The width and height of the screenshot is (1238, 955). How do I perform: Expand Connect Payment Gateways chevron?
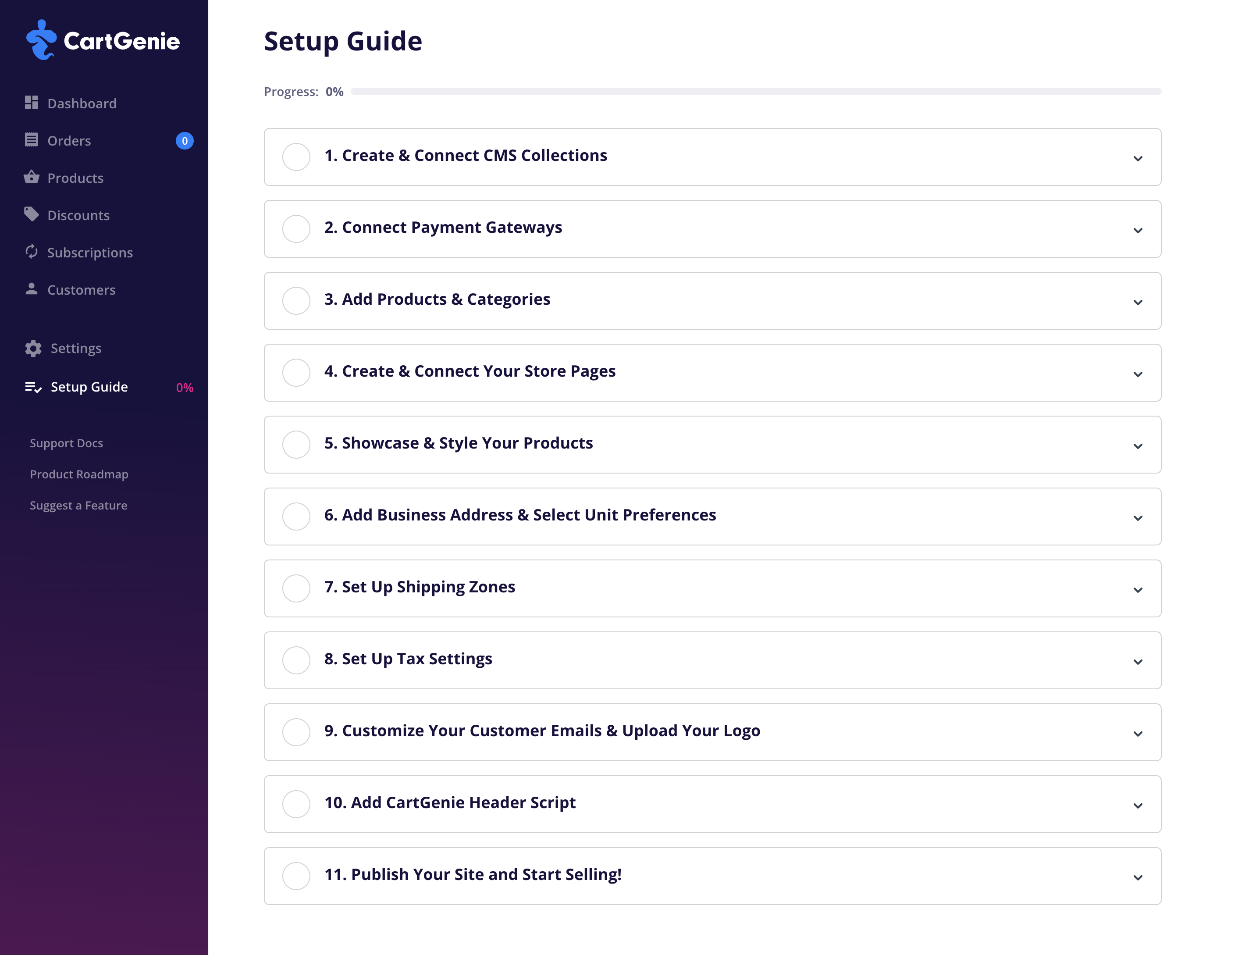1138,230
